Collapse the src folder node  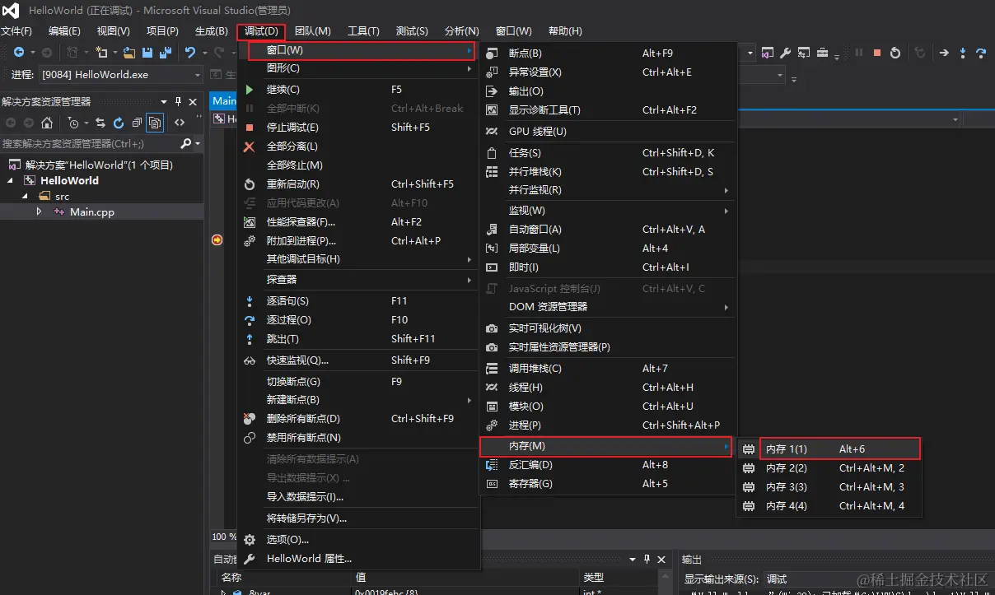pyautogui.click(x=25, y=196)
